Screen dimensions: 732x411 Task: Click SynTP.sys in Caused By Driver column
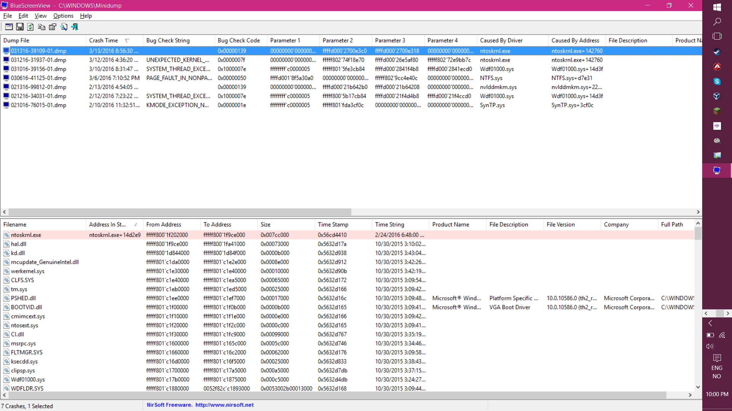(x=492, y=105)
